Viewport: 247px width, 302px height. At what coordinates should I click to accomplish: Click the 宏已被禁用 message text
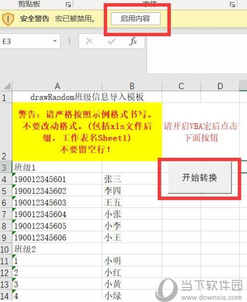tap(75, 19)
